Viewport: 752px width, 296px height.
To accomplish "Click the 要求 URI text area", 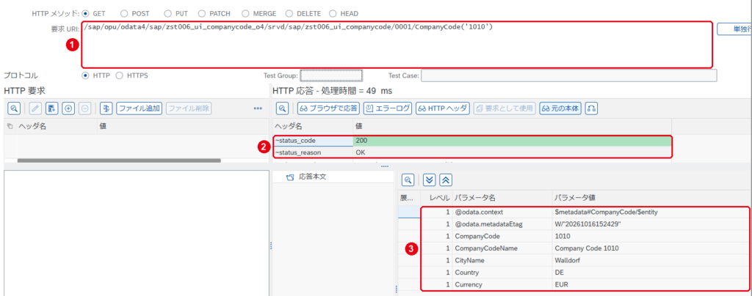I will [397, 45].
